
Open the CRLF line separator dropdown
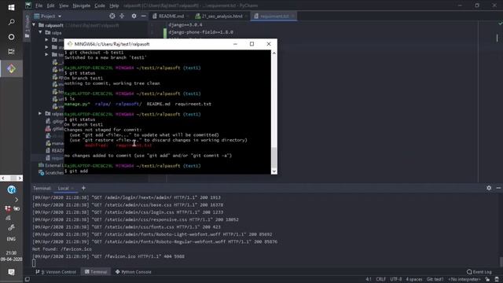tap(380, 279)
